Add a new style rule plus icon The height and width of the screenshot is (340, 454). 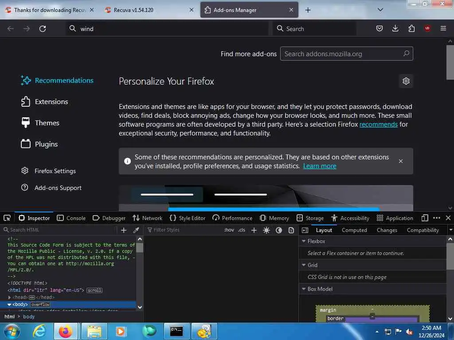254,230
